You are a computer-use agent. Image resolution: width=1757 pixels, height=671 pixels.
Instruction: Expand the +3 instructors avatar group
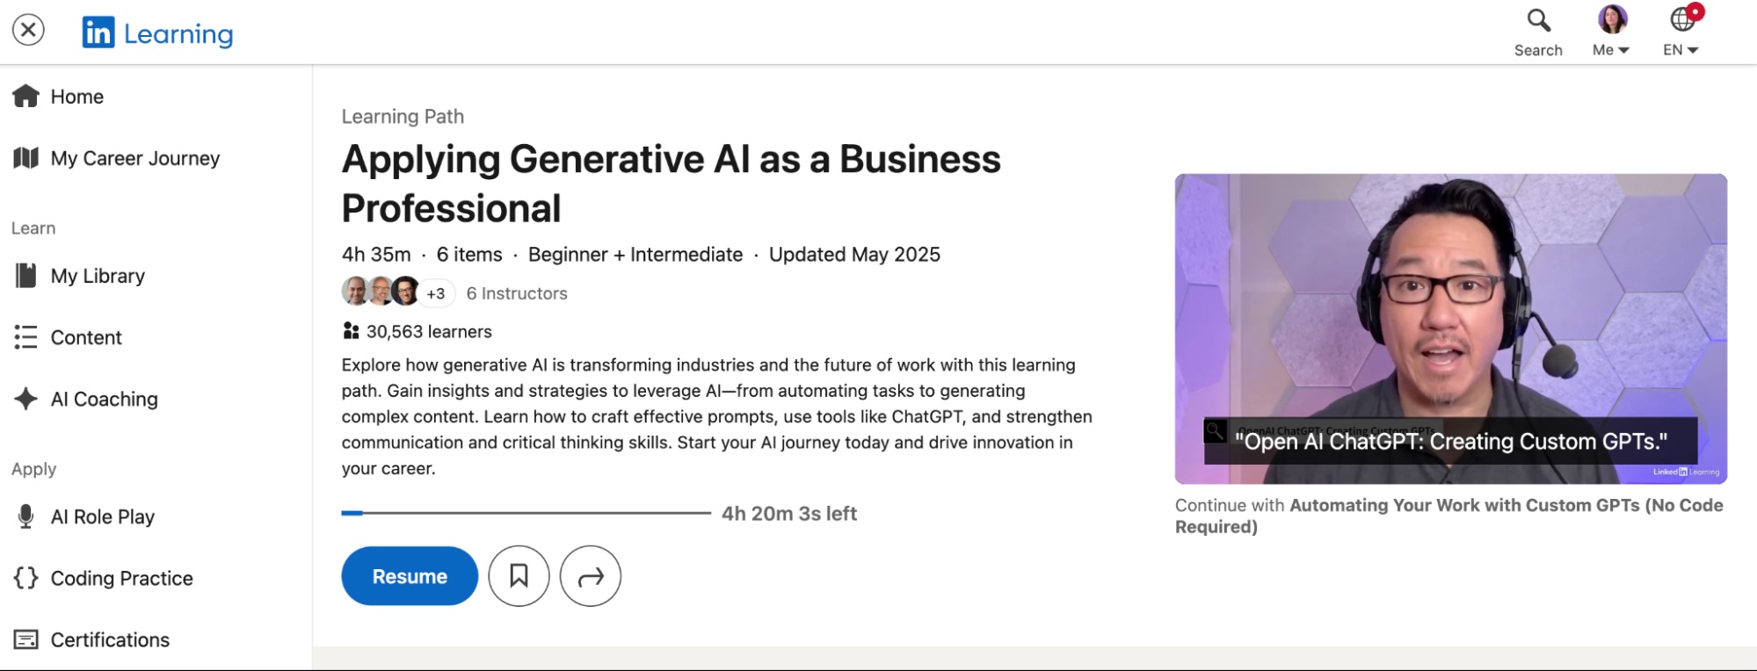pyautogui.click(x=434, y=292)
